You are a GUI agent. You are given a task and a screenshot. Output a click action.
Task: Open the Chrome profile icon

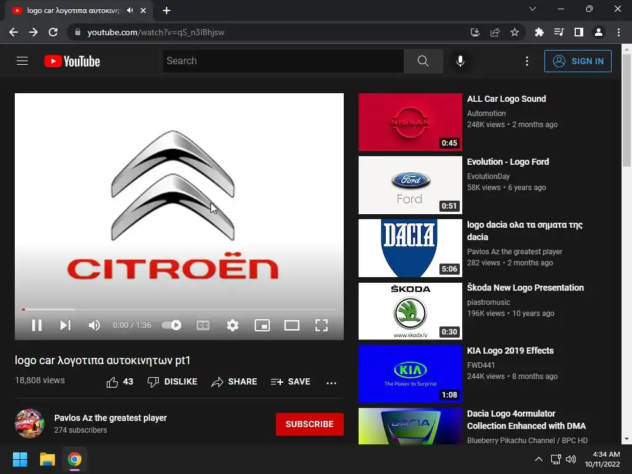599,32
